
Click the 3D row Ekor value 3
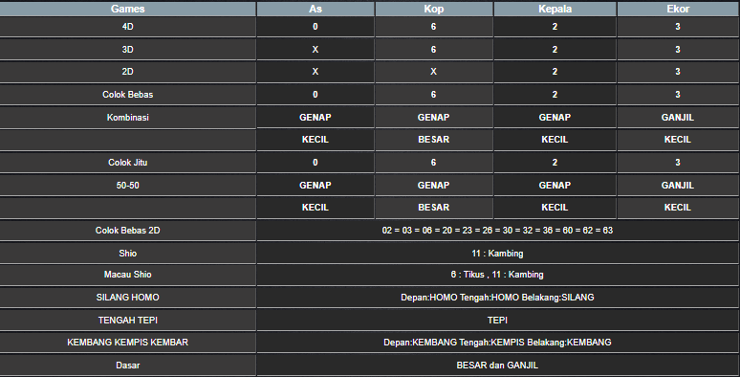point(678,49)
